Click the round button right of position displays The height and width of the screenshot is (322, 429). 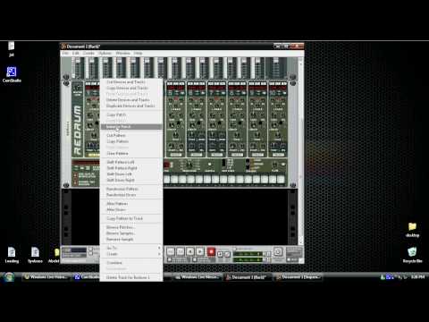coord(278,252)
